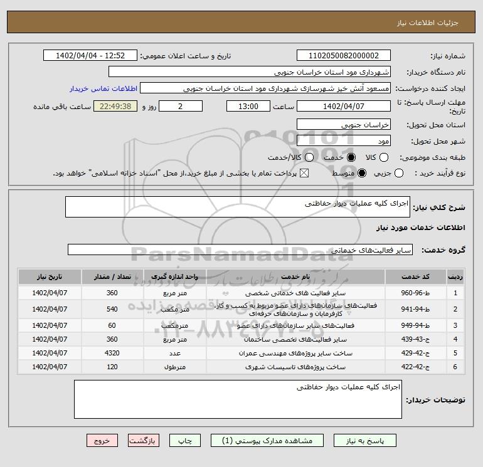Toggle the Islamic treasury bonds payment checkbox

point(304,173)
